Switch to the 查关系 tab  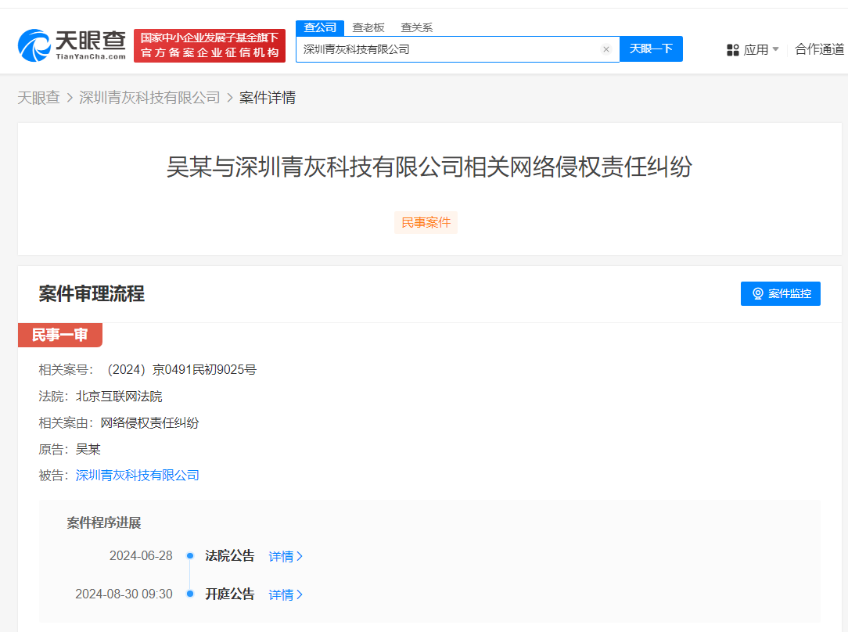(415, 27)
